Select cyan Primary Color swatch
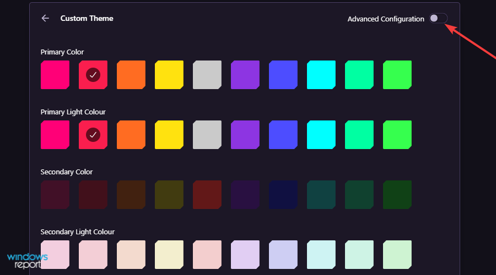The image size is (496, 275). (x=321, y=75)
